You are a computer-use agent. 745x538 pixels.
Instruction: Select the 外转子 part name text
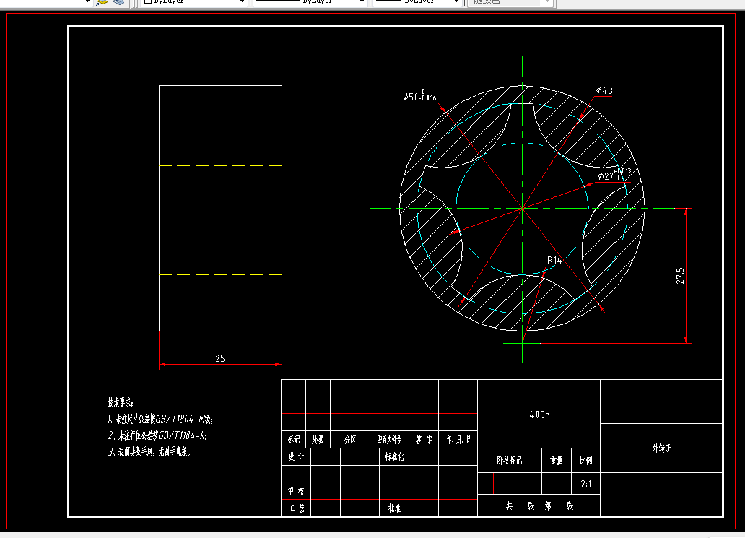coord(661,448)
